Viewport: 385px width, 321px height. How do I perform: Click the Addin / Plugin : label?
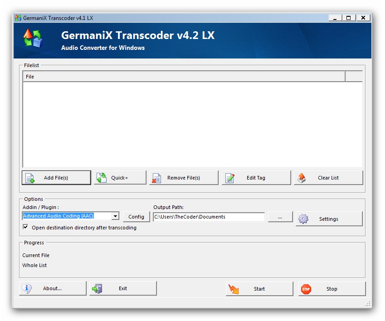coord(41,207)
